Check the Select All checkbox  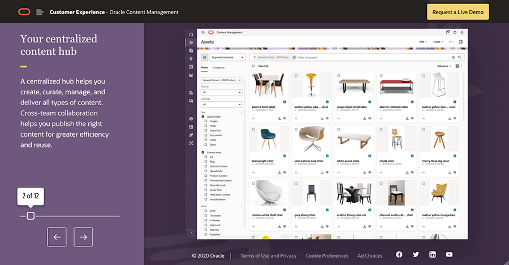(253, 66)
